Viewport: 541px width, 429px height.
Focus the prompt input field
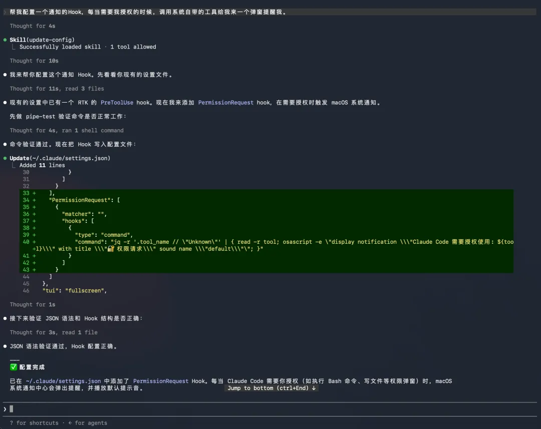pyautogui.click(x=270, y=409)
